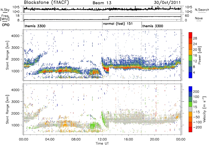Click the '20:00' time axis tick label
Screen dimensions: 209x145
point(155,140)
